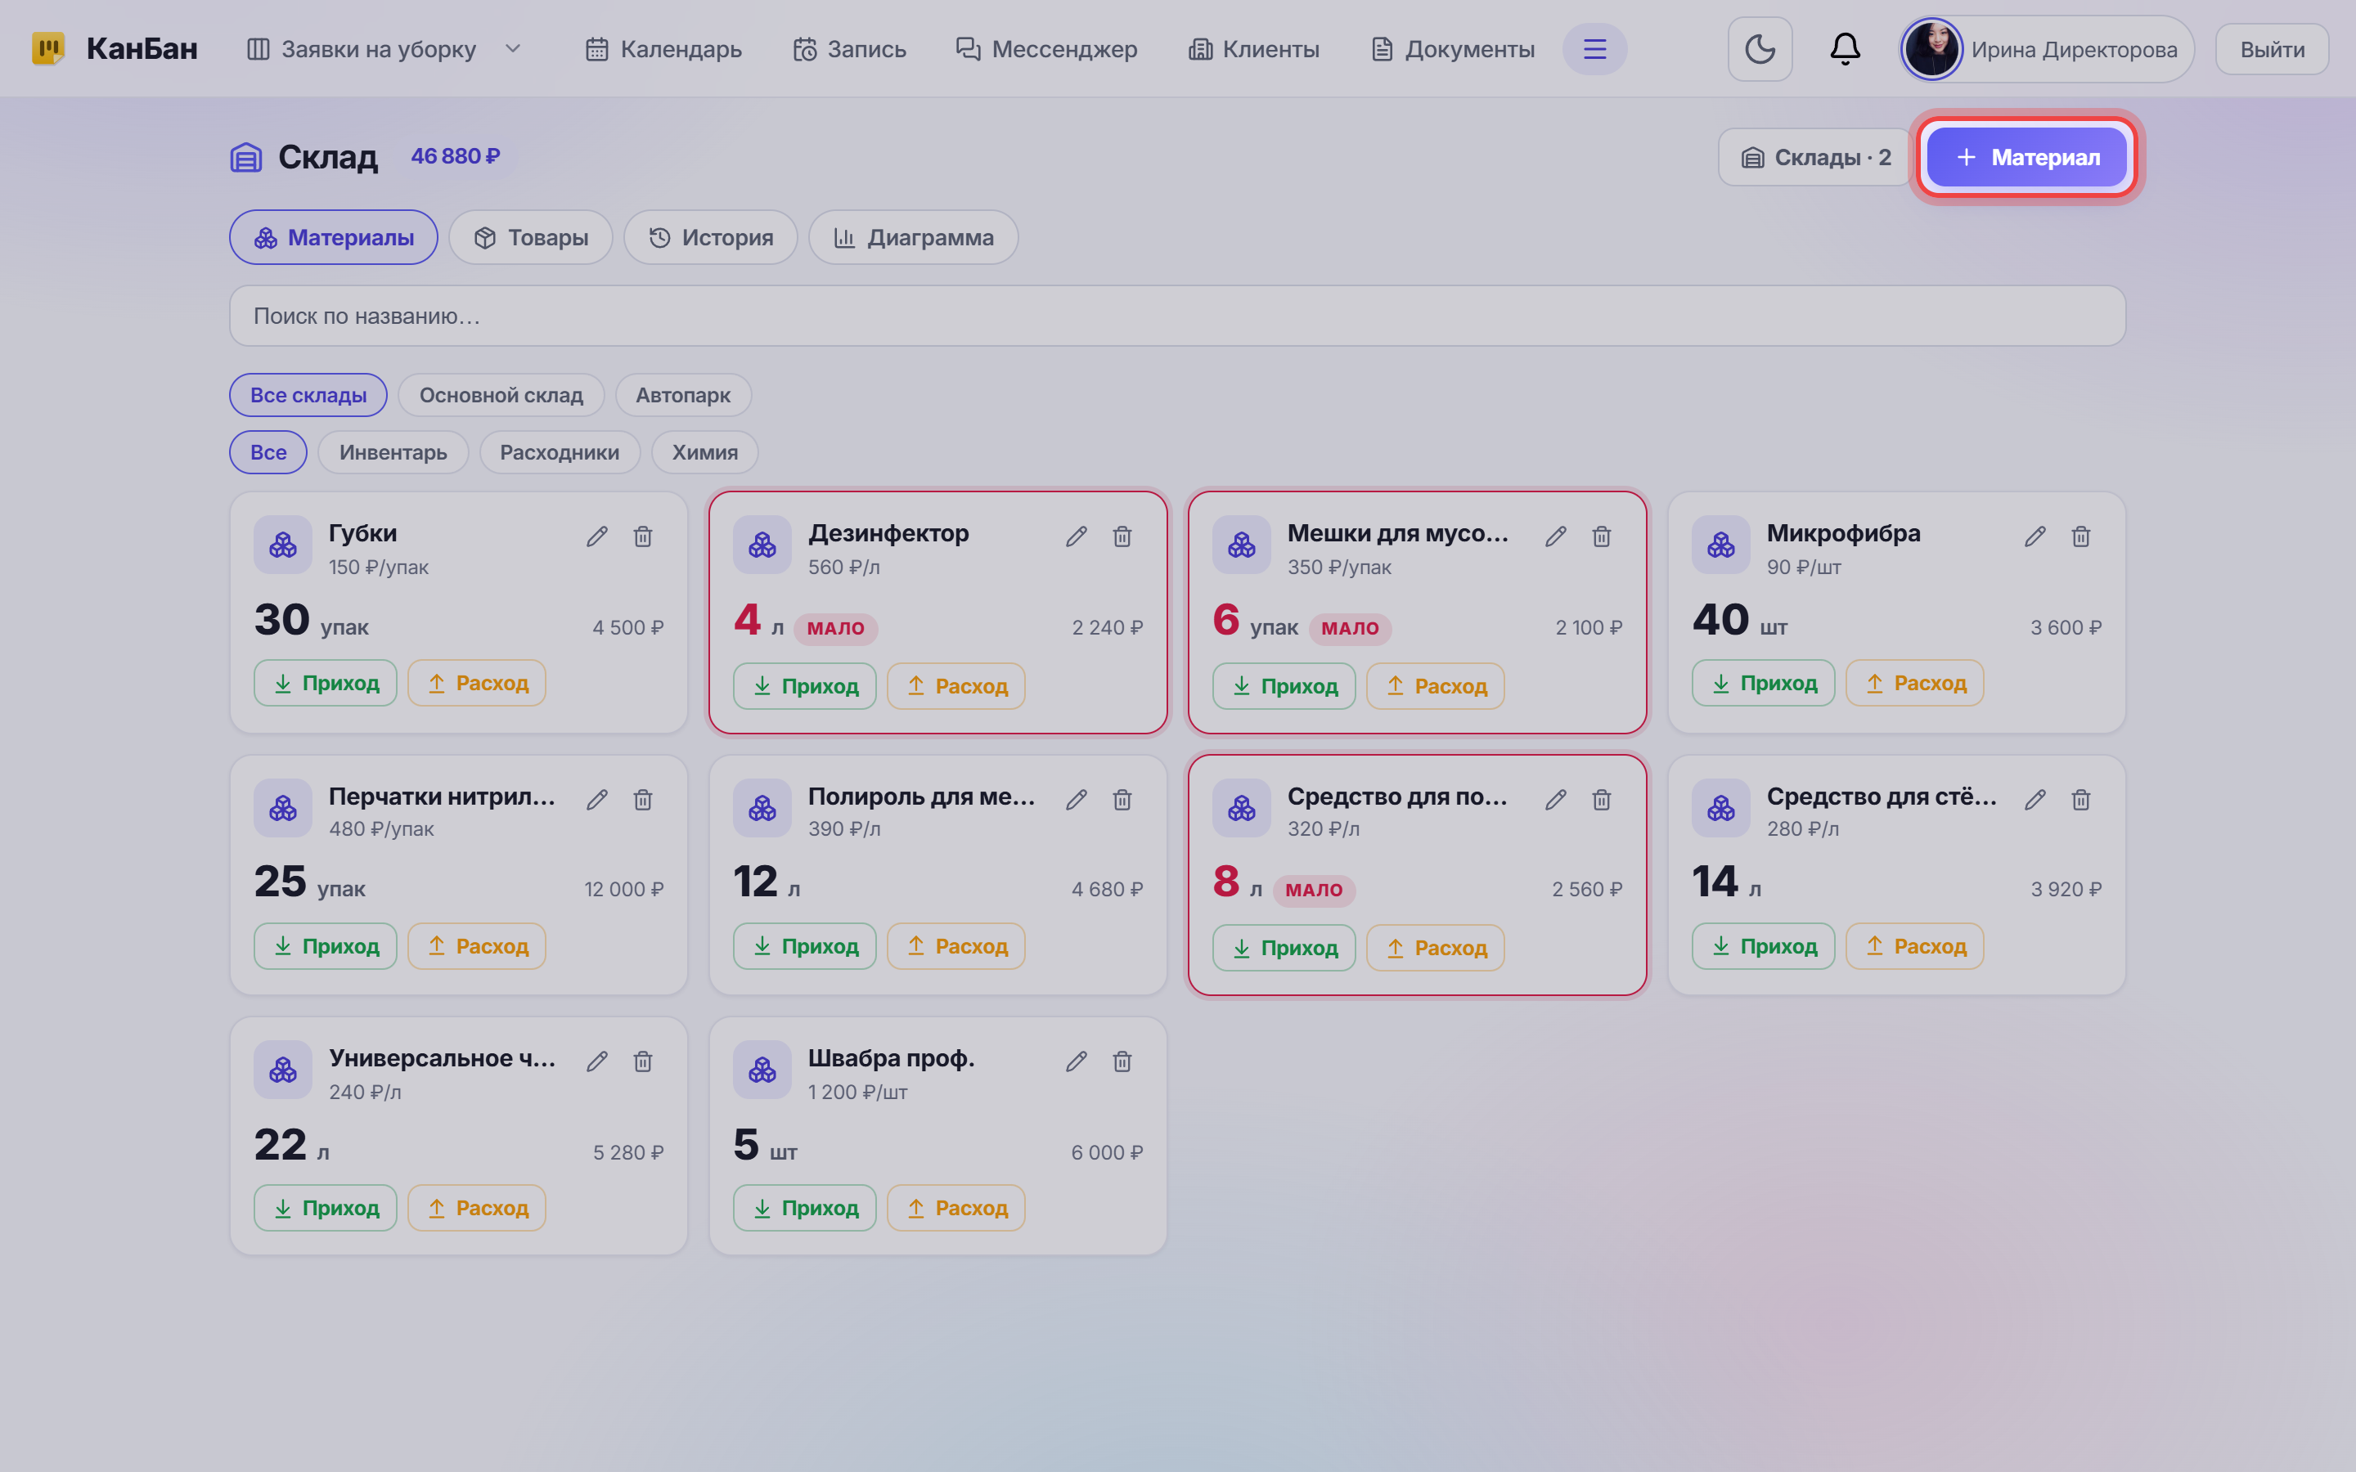Screen dimensions: 2356x1472
Task: Delete Дезинфектор using trash icon
Action: (x=1122, y=536)
